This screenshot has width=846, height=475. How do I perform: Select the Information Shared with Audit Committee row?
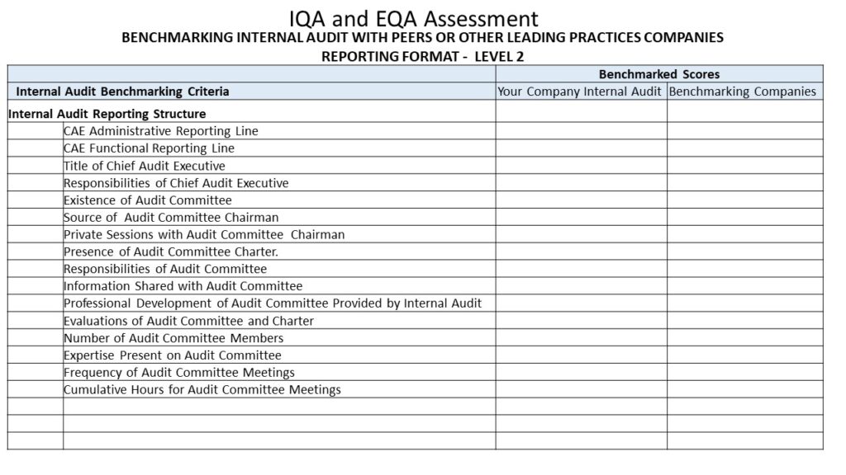tap(183, 286)
